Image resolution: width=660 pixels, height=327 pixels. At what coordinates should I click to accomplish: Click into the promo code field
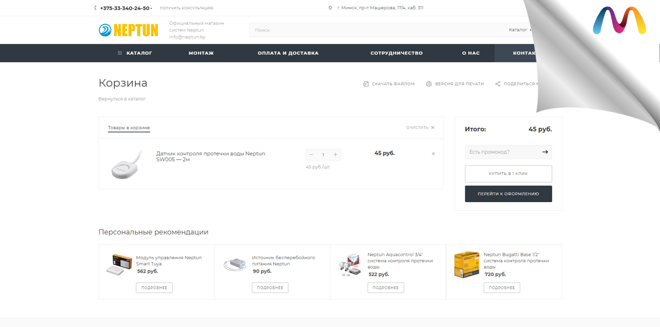[501, 152]
